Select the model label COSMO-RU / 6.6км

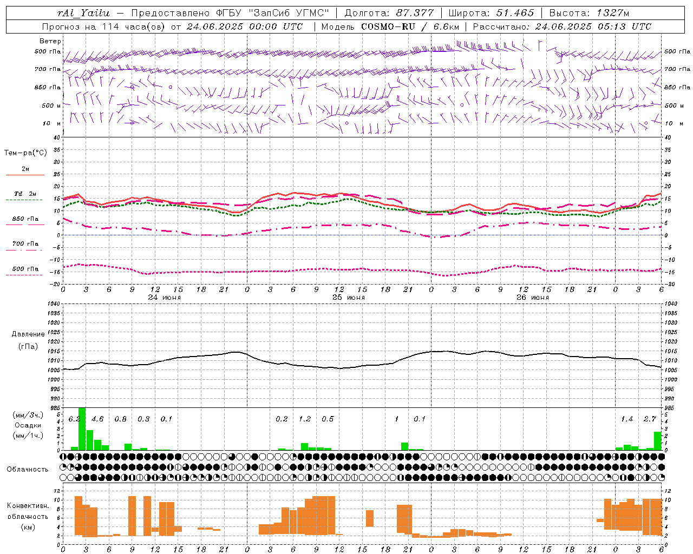(x=410, y=27)
